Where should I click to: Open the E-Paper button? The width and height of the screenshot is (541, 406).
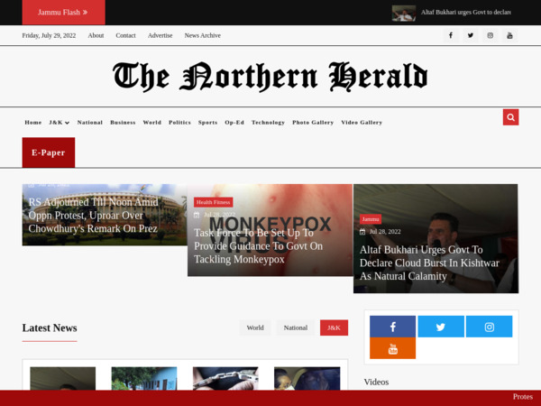[x=49, y=152]
